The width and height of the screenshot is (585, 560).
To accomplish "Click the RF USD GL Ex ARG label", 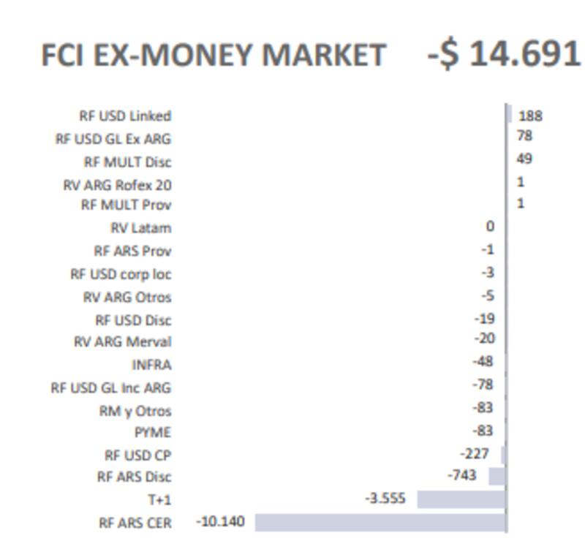I will click(113, 138).
